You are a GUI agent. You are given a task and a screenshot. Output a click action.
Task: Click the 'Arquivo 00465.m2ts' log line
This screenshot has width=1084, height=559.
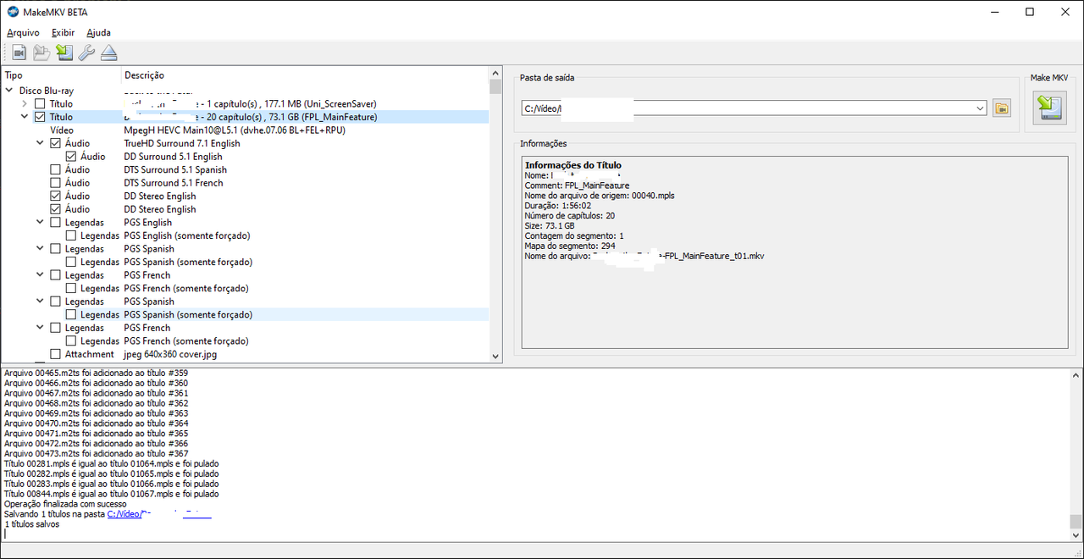tap(97, 374)
